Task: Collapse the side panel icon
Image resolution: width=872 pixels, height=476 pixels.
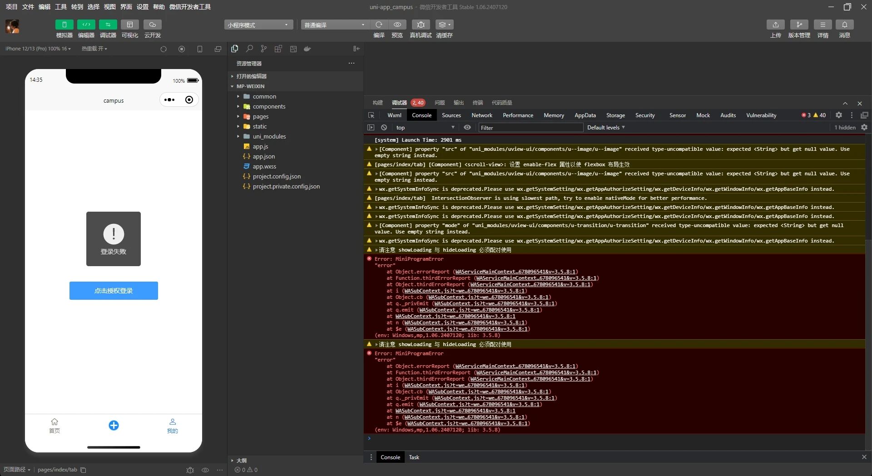Action: point(357,49)
